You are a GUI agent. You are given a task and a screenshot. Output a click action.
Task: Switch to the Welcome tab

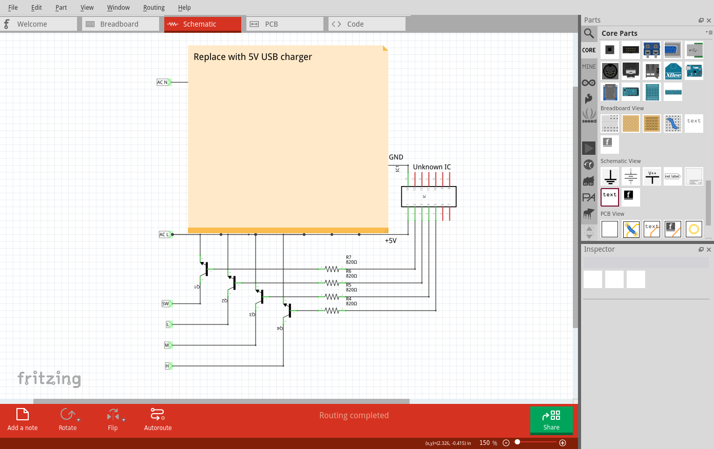(x=38, y=24)
